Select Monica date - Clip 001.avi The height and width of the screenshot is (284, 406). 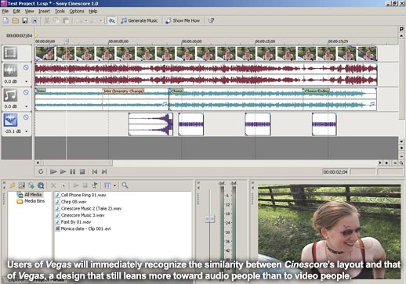83,228
